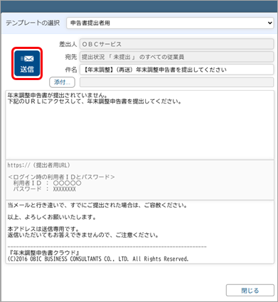Click the 閉じる button
The image size is (278, 302).
(250, 291)
